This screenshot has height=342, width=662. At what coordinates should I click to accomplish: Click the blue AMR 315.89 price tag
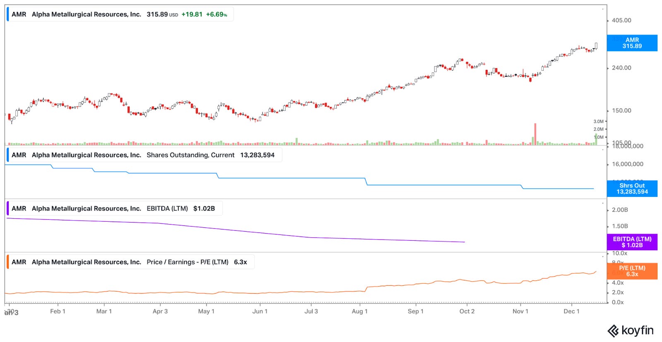coord(632,43)
